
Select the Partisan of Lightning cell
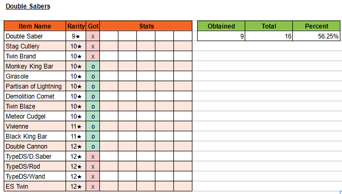click(35, 86)
